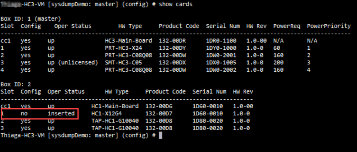Viewport: 357px width, 152px height.
Task: Click the Serial Num header in Box 1
Action: coord(223,26)
